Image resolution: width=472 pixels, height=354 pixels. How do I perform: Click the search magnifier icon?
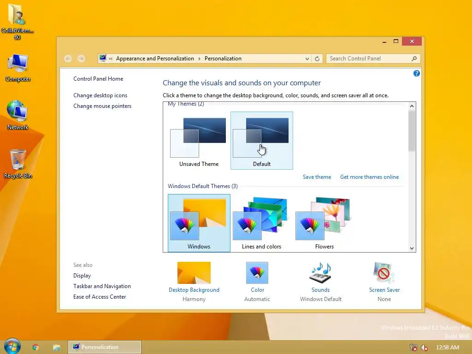click(x=414, y=59)
